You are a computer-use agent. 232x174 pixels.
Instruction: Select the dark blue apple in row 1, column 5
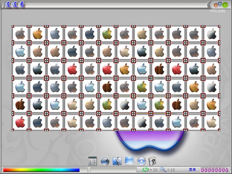(90, 34)
